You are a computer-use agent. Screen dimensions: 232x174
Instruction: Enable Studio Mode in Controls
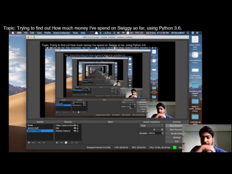[x=174, y=133]
